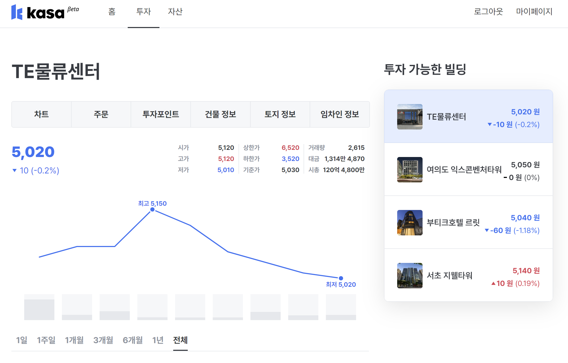Click the 기준가 value 5,030
This screenshot has height=363, width=568.
click(290, 170)
